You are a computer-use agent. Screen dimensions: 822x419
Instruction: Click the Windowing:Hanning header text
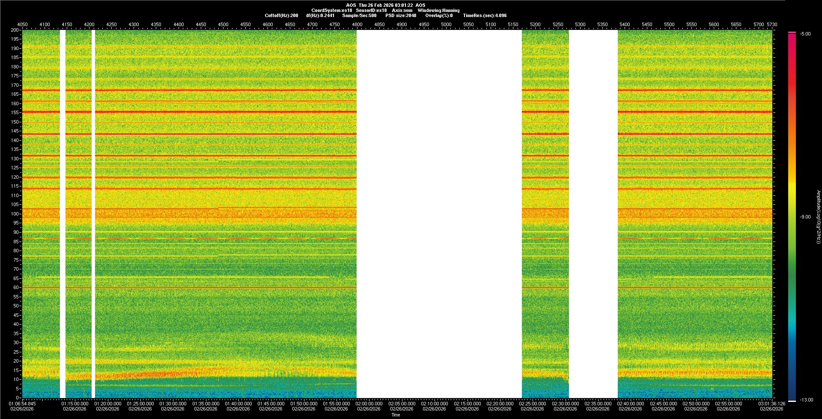(x=438, y=10)
